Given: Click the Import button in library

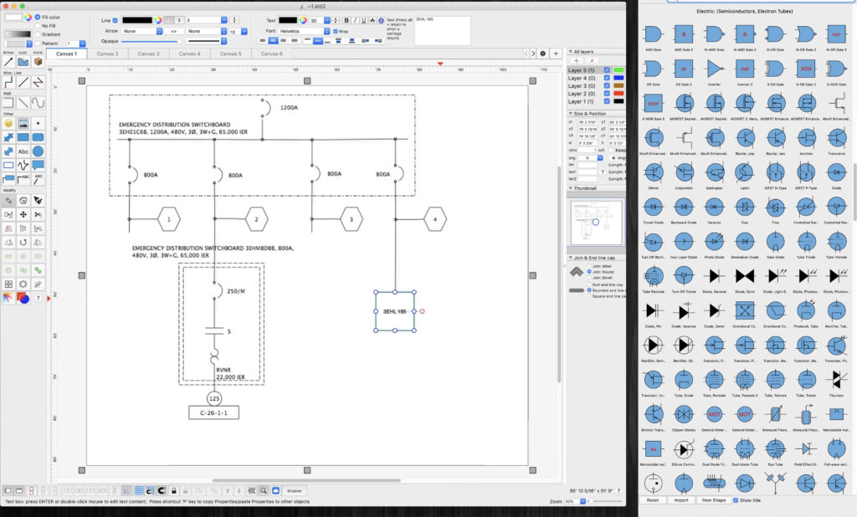Looking at the screenshot, I should point(681,500).
